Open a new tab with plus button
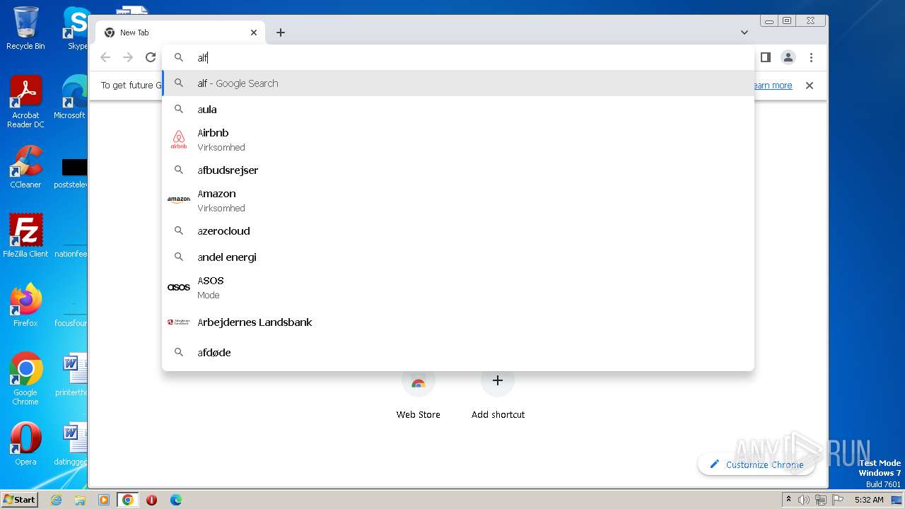 coord(281,33)
